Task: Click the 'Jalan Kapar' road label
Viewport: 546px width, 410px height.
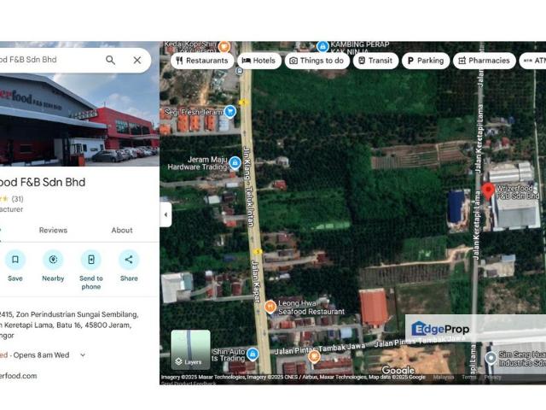Action: point(256,281)
